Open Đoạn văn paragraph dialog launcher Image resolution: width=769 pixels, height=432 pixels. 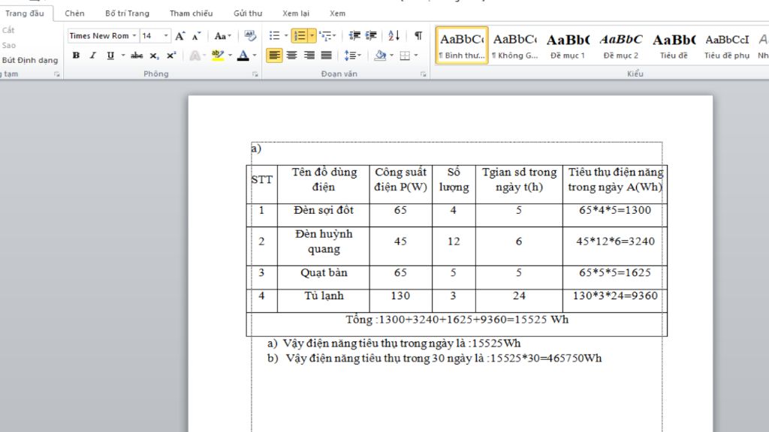[x=423, y=74]
